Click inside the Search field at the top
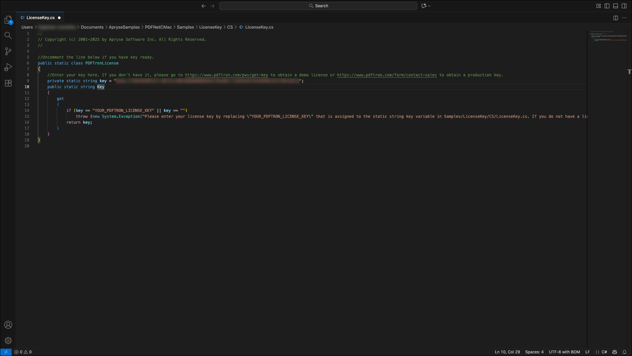Screen dimensions: 632x356 coord(318,6)
